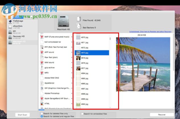The image size is (180, 119).
Task: Pick the 4674.jpg thumbnail
Action: click(78, 58)
